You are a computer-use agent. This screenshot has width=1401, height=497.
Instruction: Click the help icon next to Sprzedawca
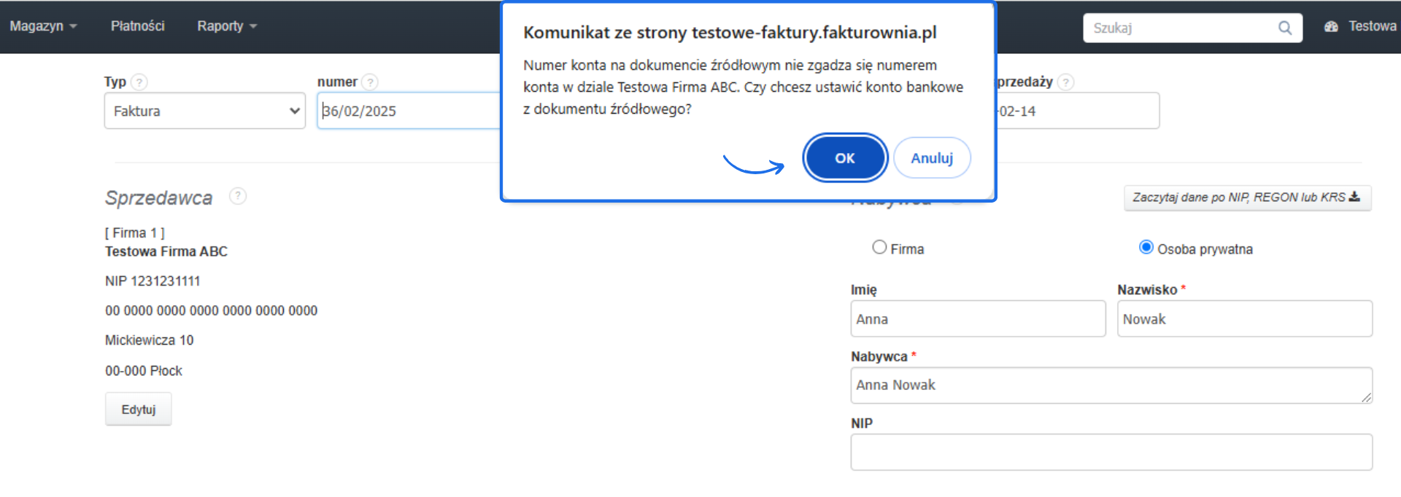[238, 195]
